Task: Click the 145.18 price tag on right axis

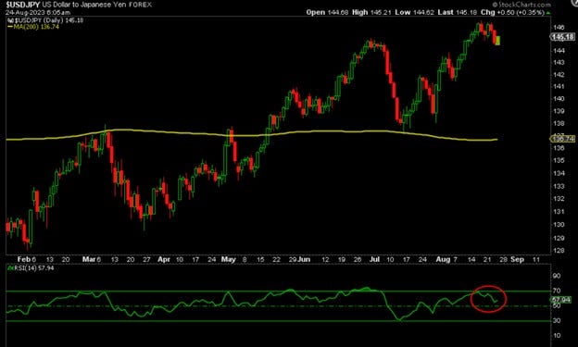Action: pos(562,37)
